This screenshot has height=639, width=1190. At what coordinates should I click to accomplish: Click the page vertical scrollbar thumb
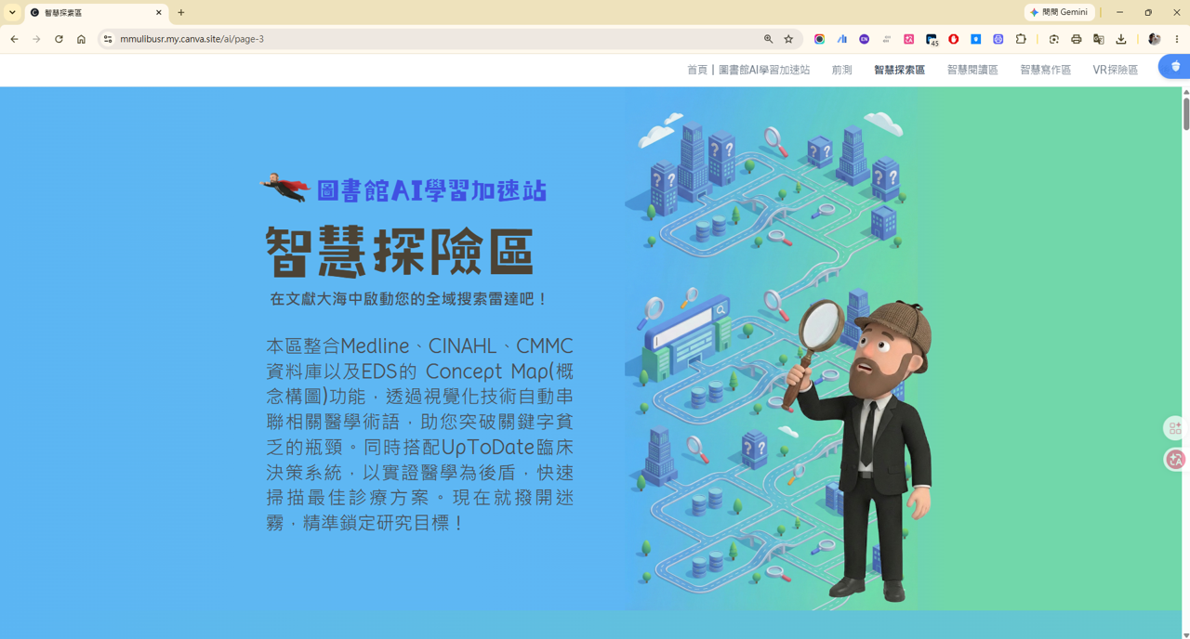pos(1185,113)
